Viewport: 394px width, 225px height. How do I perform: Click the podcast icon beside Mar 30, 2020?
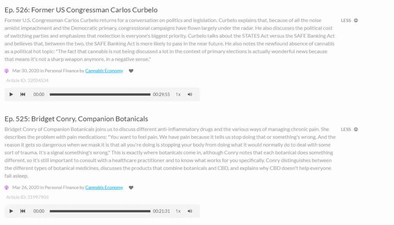pyautogui.click(x=7, y=71)
